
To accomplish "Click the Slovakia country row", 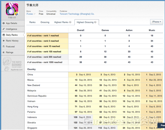I will pyautogui.click(x=95, y=123).
